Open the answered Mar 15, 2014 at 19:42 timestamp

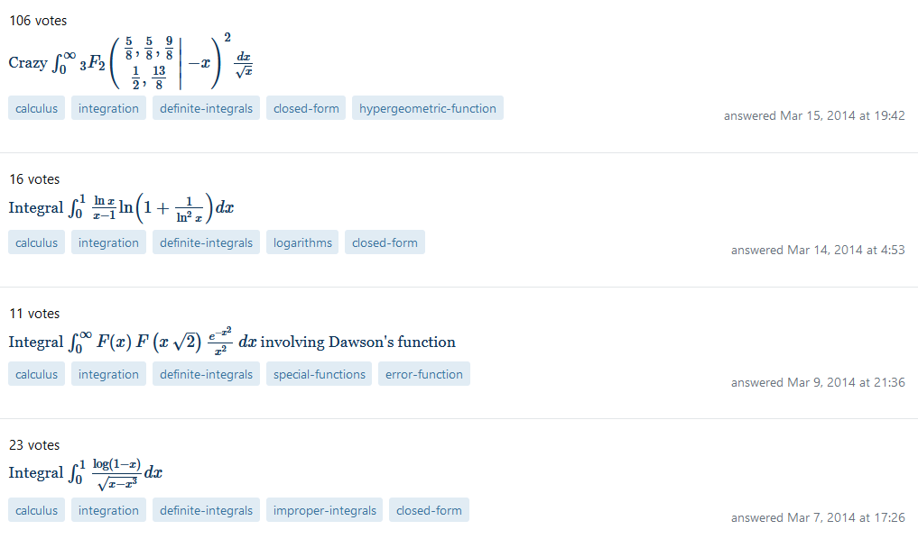tap(814, 115)
